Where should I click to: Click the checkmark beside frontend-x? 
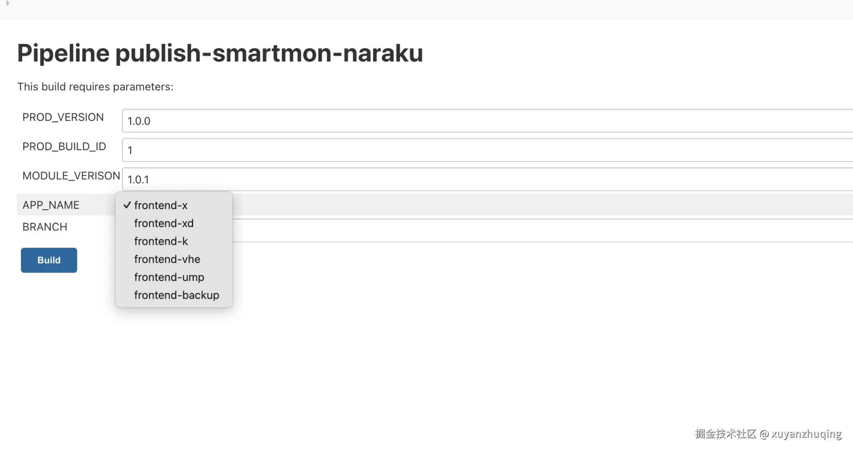[127, 205]
